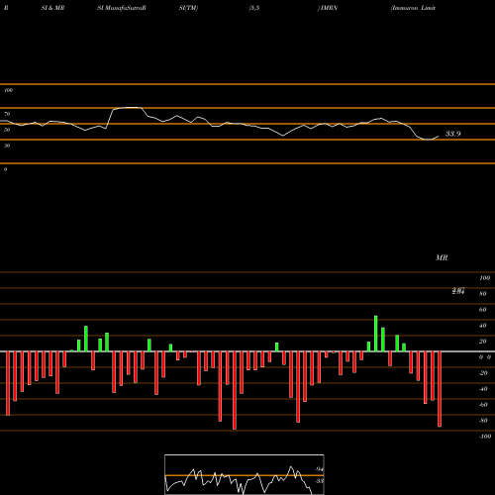495x495 pixels.
Task: Click the MR axis label -20
Action: [x=483, y=373]
